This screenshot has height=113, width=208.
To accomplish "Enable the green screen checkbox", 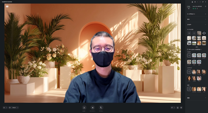I will [188, 49].
